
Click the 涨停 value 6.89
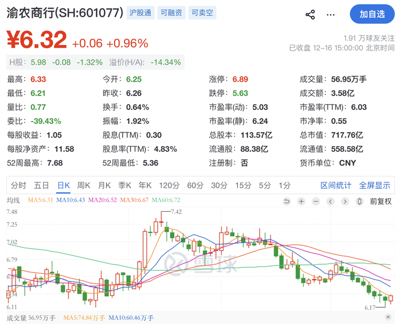pyautogui.click(x=240, y=79)
